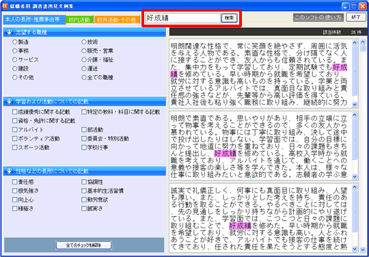Tick the 資格・免許に関する記載 checkbox
This screenshot has height=257, width=369.
pyautogui.click(x=15, y=121)
